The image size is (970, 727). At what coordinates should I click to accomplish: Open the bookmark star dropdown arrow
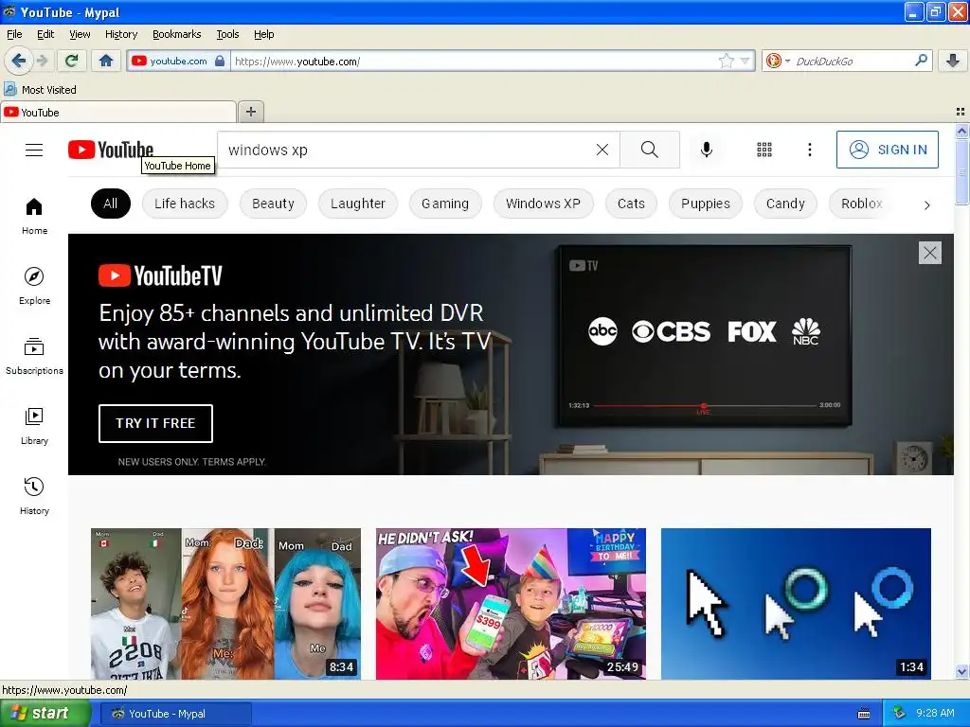pyautogui.click(x=745, y=61)
